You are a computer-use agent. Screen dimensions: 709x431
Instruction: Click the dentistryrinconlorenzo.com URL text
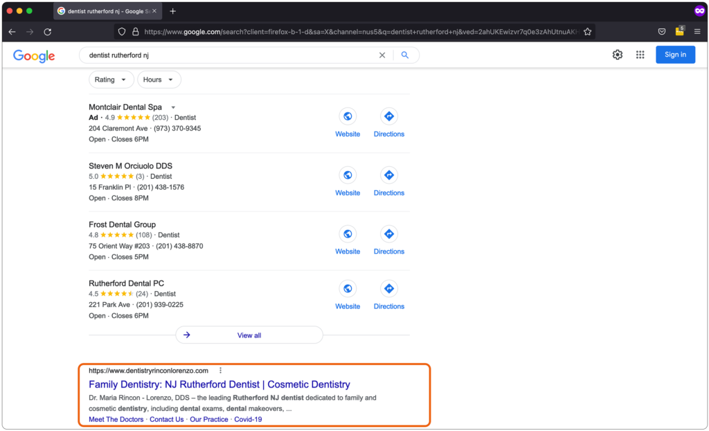point(148,370)
